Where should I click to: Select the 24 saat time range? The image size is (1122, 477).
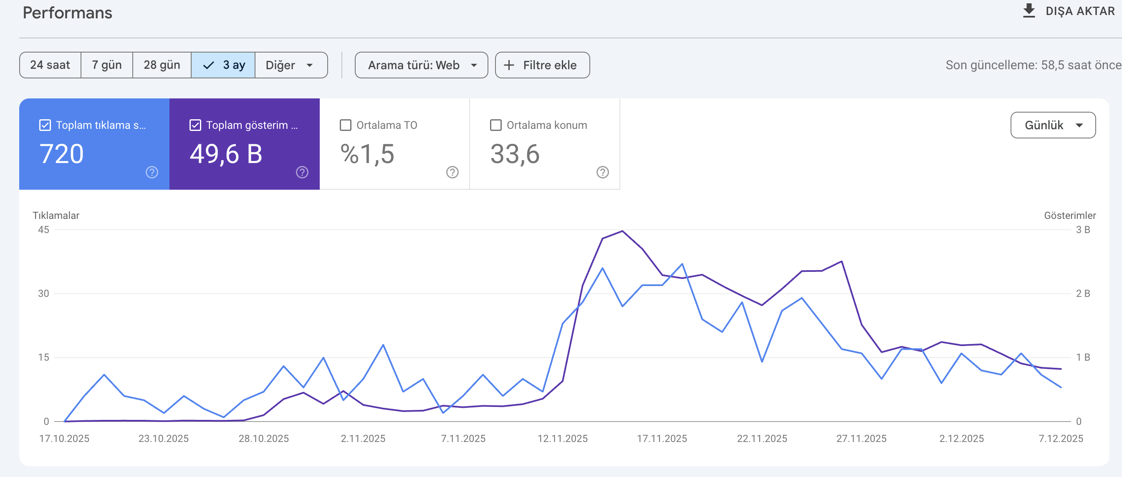[50, 65]
